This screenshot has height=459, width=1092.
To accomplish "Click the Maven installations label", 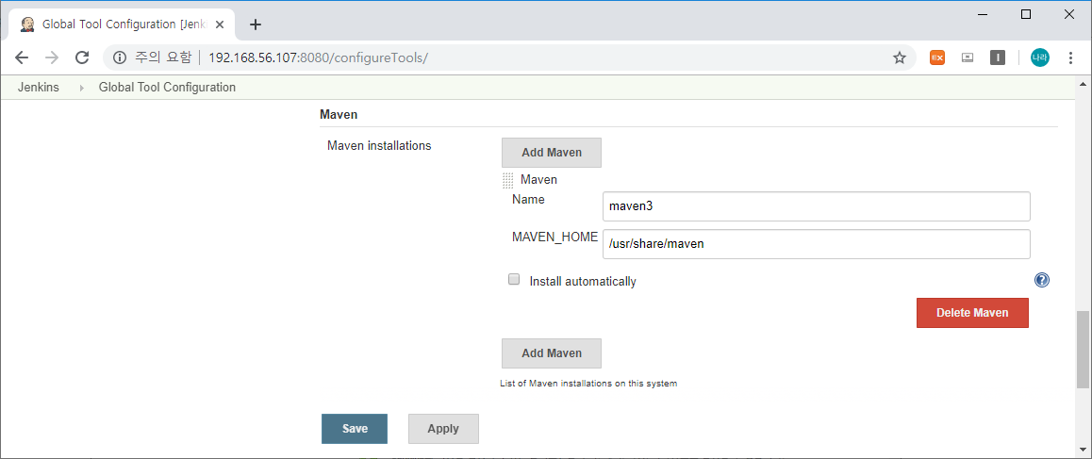I will tap(379, 146).
